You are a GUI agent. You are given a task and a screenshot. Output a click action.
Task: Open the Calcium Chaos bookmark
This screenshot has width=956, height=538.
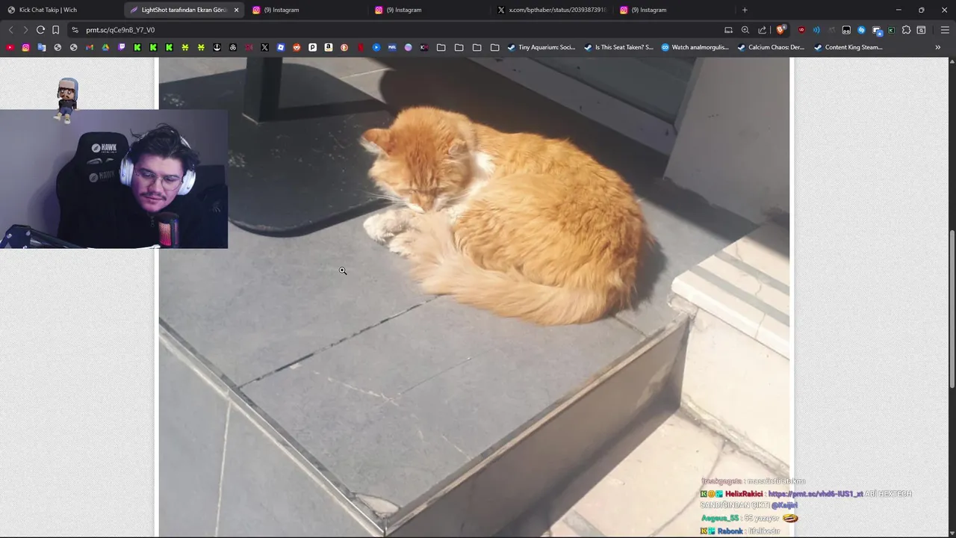pyautogui.click(x=771, y=47)
